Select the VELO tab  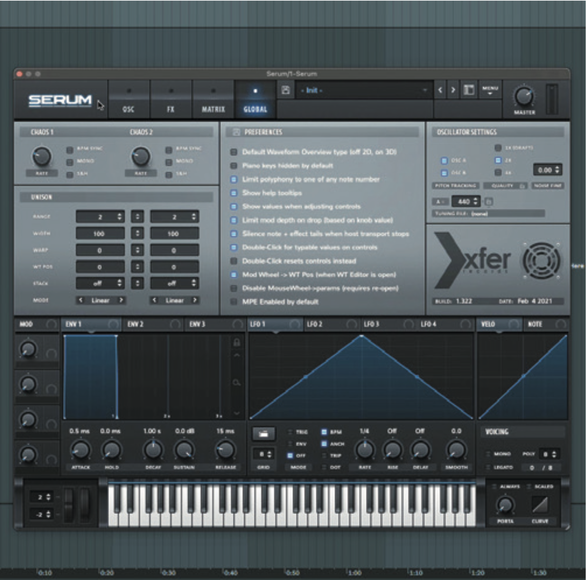[x=499, y=324]
